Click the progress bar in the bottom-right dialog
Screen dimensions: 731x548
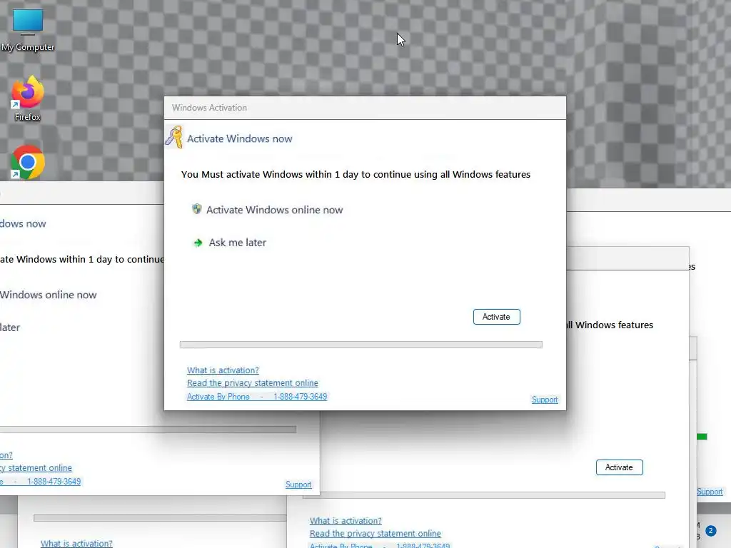[484, 495]
